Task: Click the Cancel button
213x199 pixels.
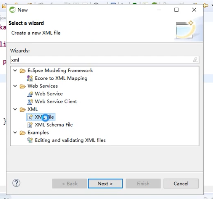Action: (181, 184)
